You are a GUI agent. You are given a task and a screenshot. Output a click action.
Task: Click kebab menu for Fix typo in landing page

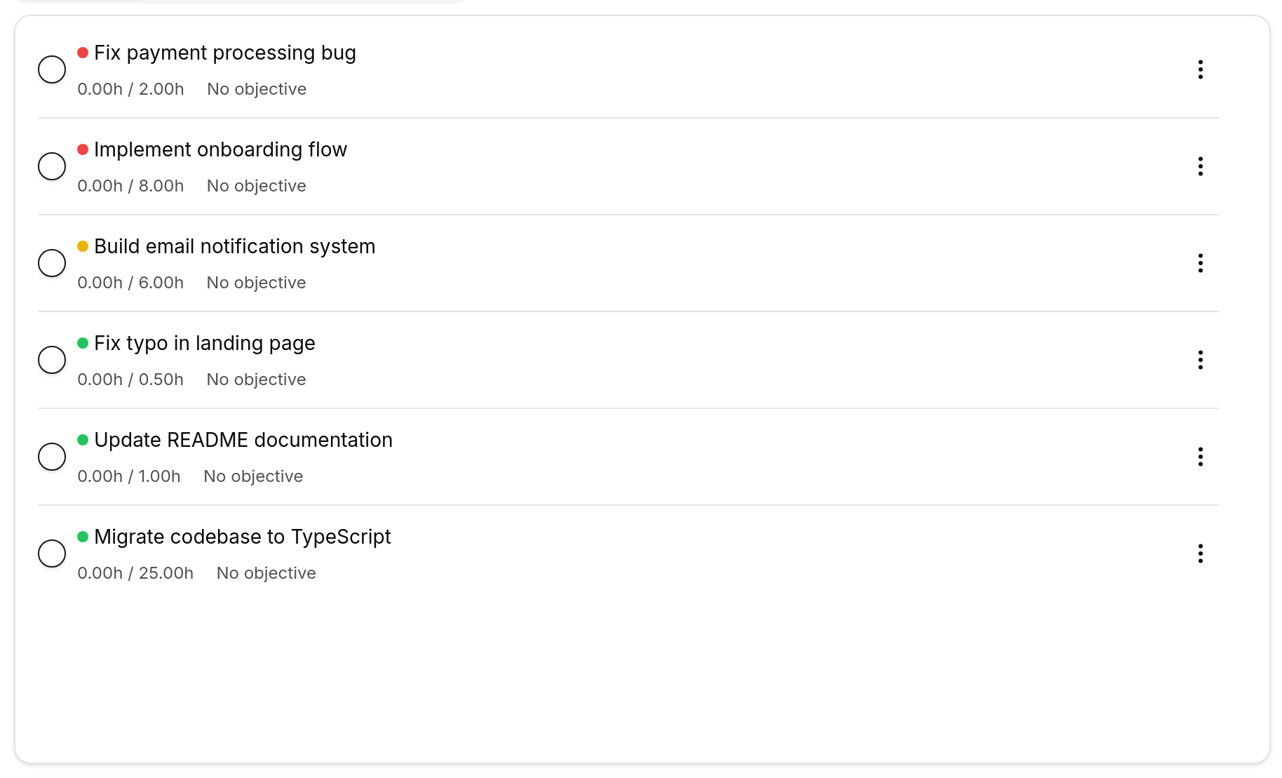click(1200, 360)
